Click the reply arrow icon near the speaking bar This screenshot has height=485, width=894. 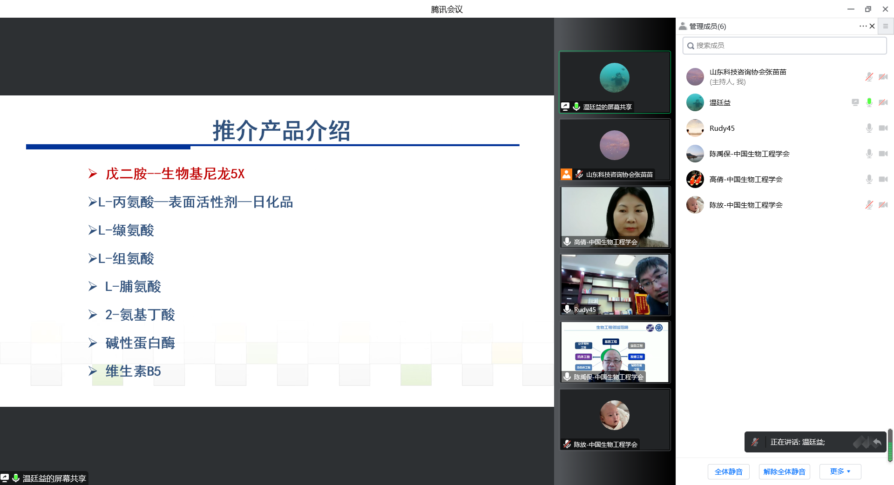tap(877, 442)
